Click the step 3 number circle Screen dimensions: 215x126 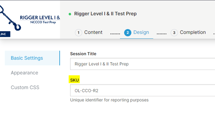pyautogui.click(x=174, y=33)
